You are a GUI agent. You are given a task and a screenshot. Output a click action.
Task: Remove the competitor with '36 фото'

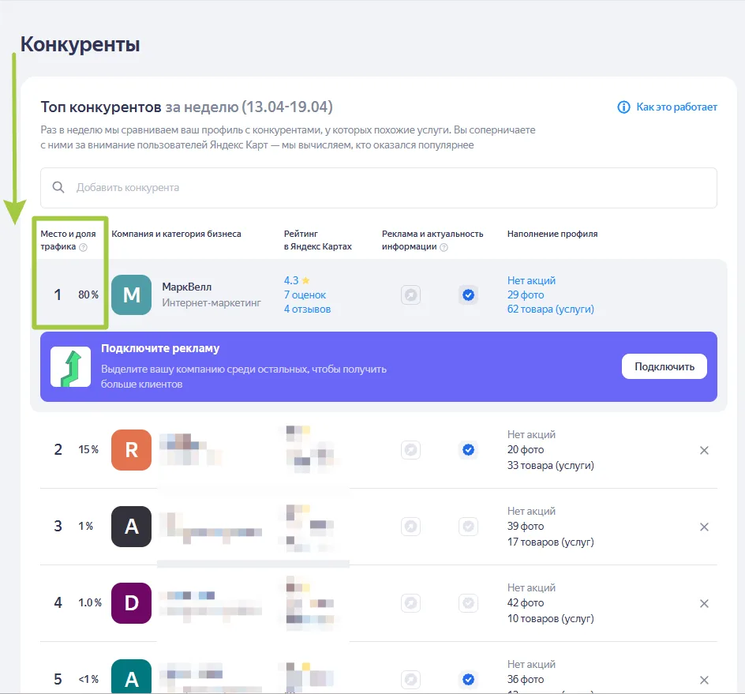[x=704, y=681]
